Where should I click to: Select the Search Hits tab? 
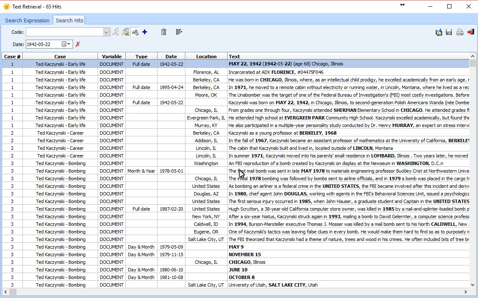[x=70, y=20]
